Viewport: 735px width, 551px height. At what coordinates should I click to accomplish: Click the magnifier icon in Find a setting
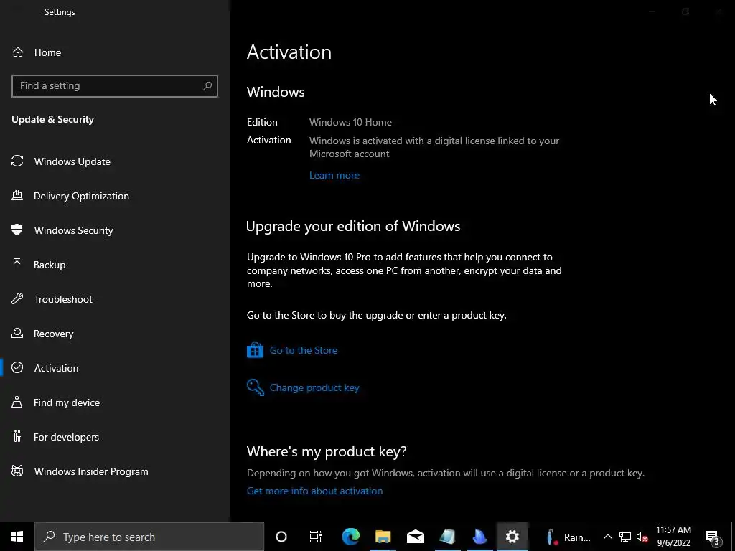207,86
